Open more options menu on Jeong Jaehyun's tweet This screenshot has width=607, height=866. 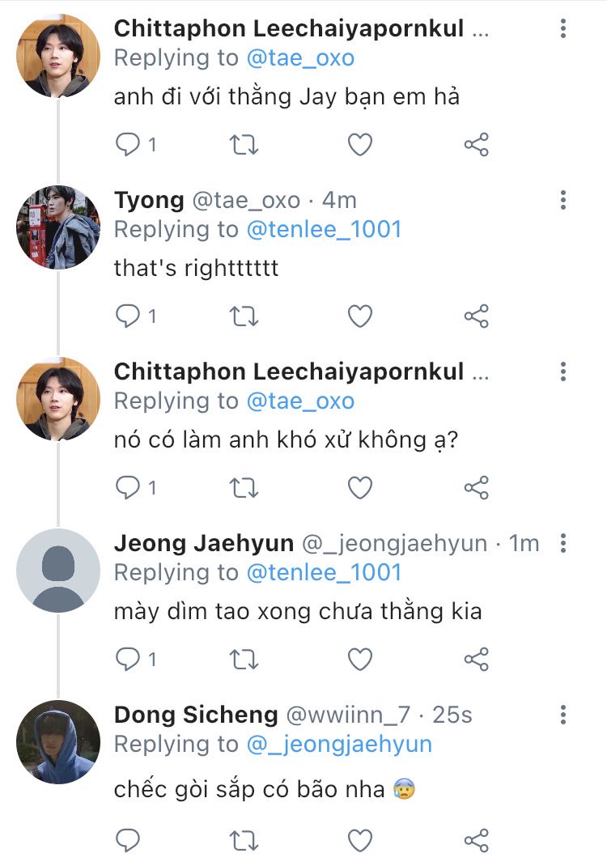click(563, 543)
